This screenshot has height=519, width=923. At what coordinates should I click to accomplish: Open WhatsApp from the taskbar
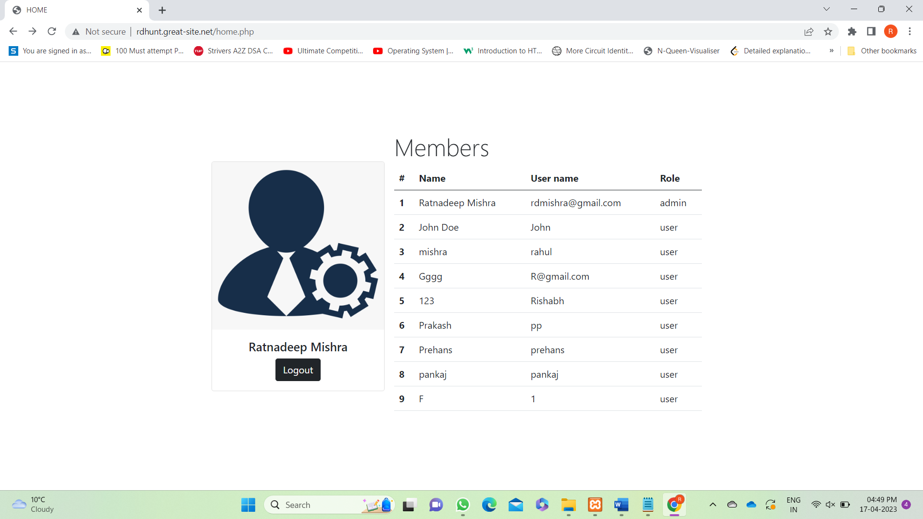tap(462, 505)
